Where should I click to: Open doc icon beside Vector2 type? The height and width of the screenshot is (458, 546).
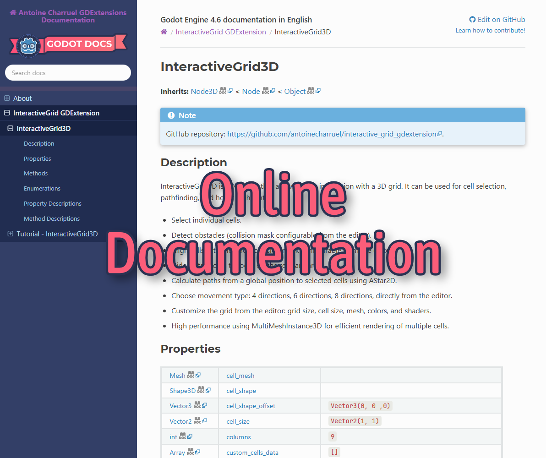[197, 420]
